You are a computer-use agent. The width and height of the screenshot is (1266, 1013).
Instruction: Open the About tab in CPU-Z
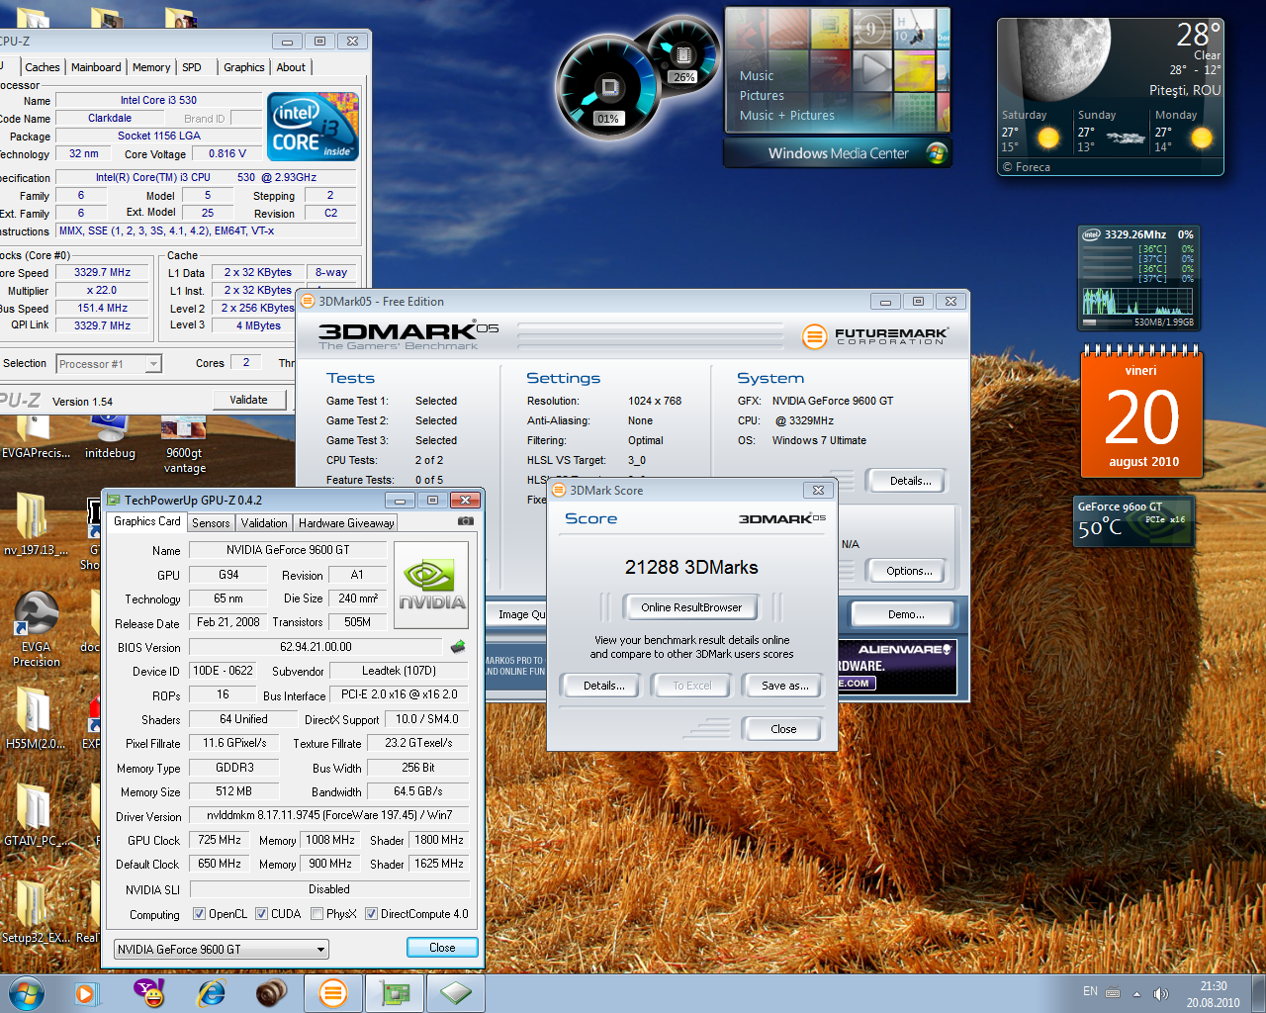(x=291, y=67)
